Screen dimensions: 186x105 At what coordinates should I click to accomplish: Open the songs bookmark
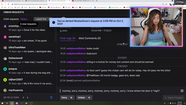[x=75, y=7]
